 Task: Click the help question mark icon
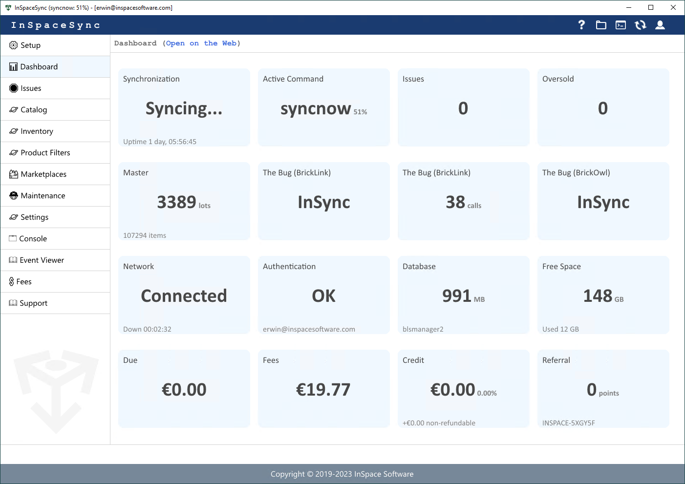581,25
